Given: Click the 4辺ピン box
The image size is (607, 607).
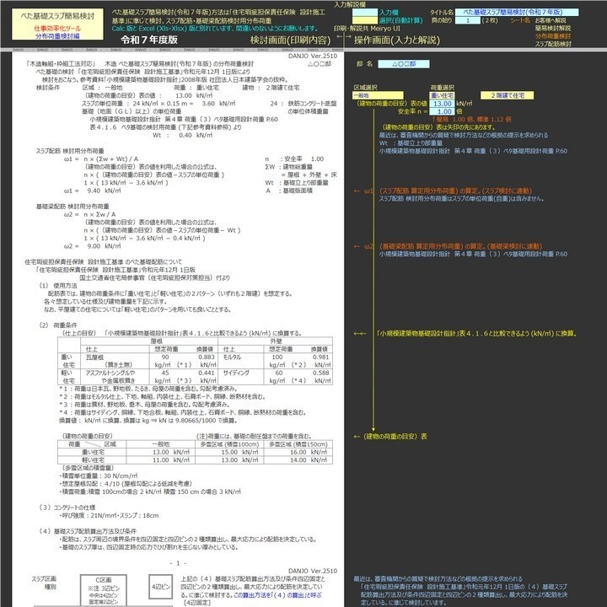Looking at the screenshot, I should coord(161,587).
